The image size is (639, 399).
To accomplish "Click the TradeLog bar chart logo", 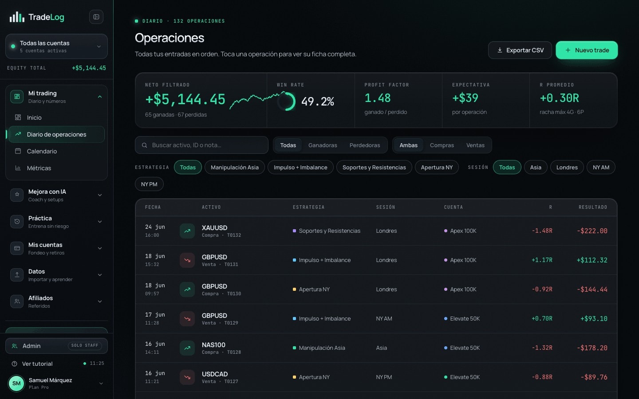I will [x=17, y=17].
